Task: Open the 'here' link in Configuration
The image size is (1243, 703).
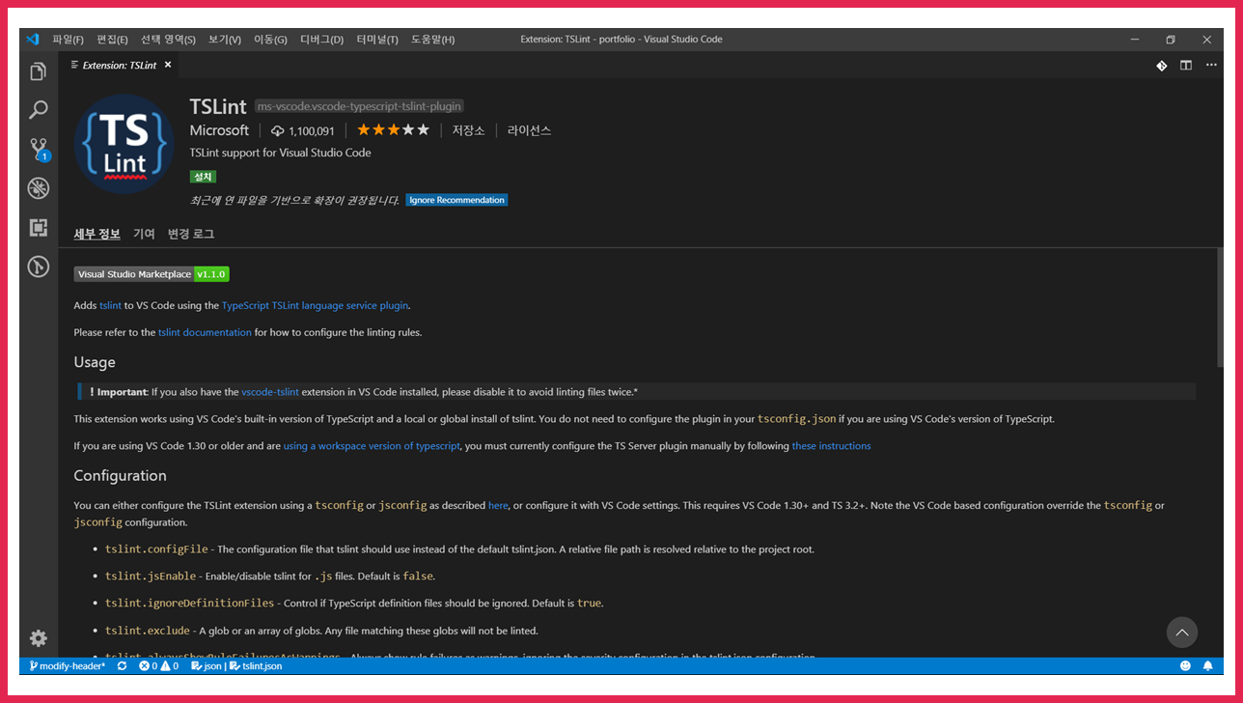Action: tap(498, 505)
